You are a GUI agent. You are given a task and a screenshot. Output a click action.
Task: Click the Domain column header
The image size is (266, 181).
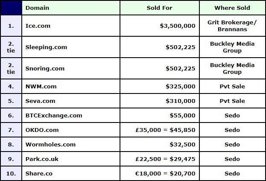coord(37,8)
